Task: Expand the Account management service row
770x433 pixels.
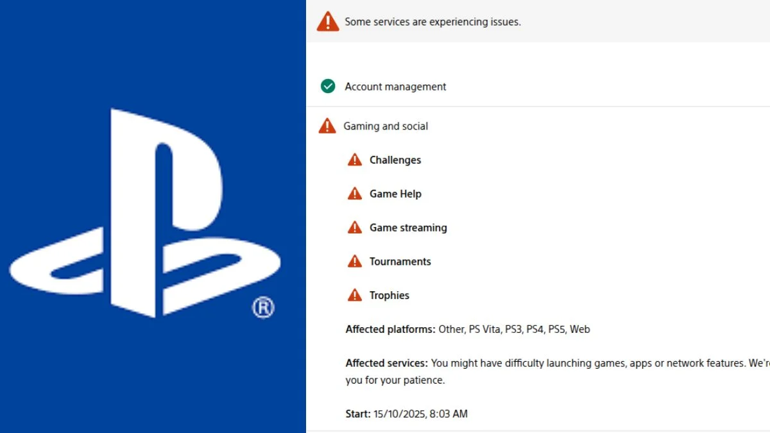Action: pyautogui.click(x=395, y=86)
